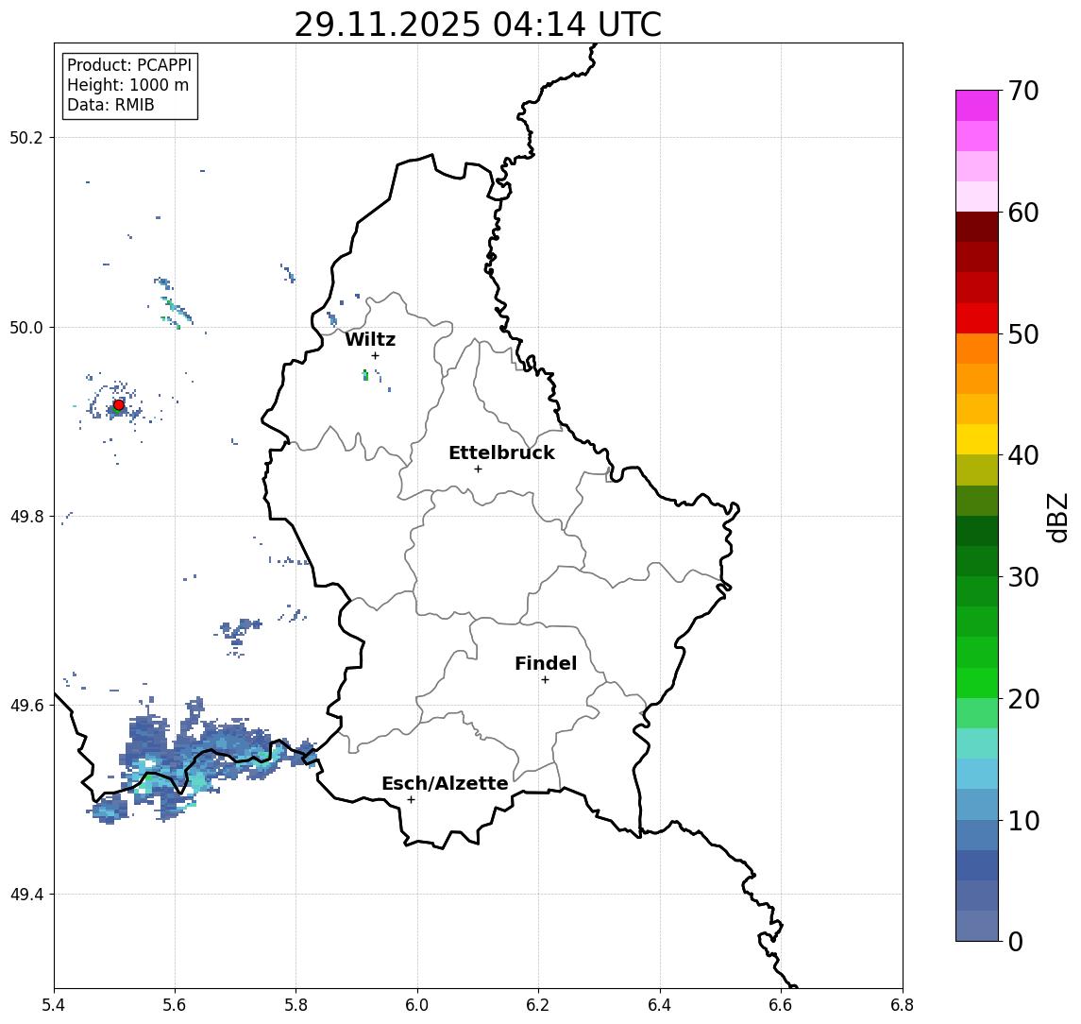
Task: Click the small green radar echo south of Wiltz
Action: (365, 375)
